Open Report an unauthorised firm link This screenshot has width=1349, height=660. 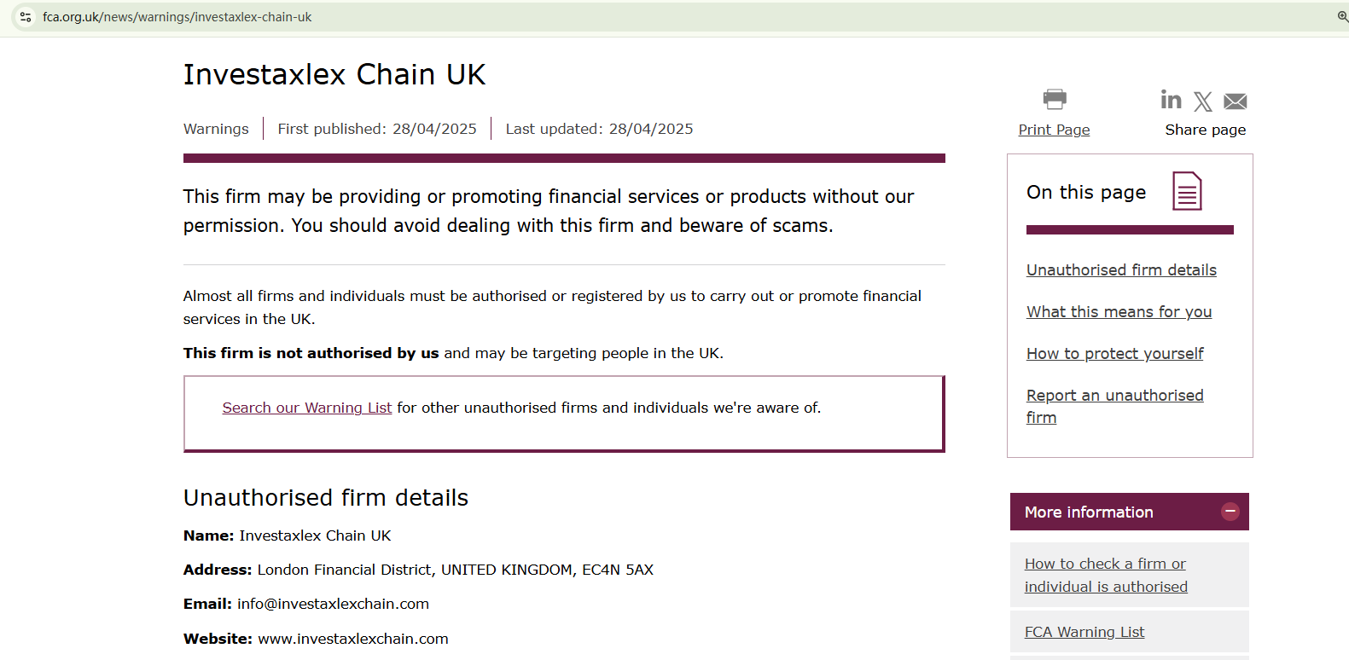(1114, 396)
